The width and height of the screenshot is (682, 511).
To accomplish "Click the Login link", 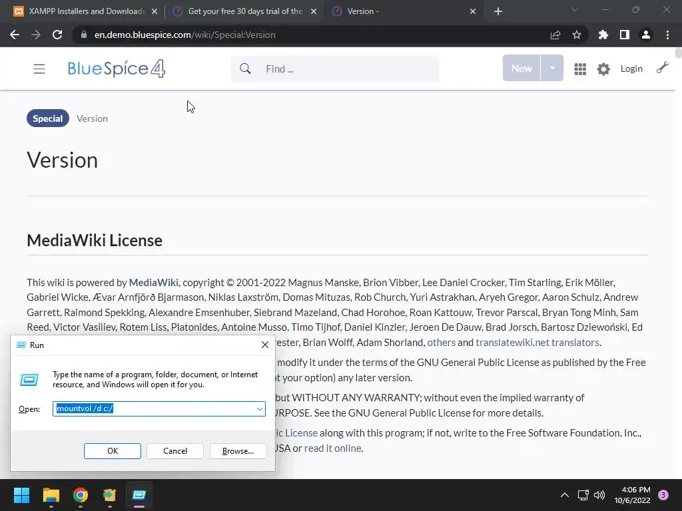I will click(x=631, y=69).
